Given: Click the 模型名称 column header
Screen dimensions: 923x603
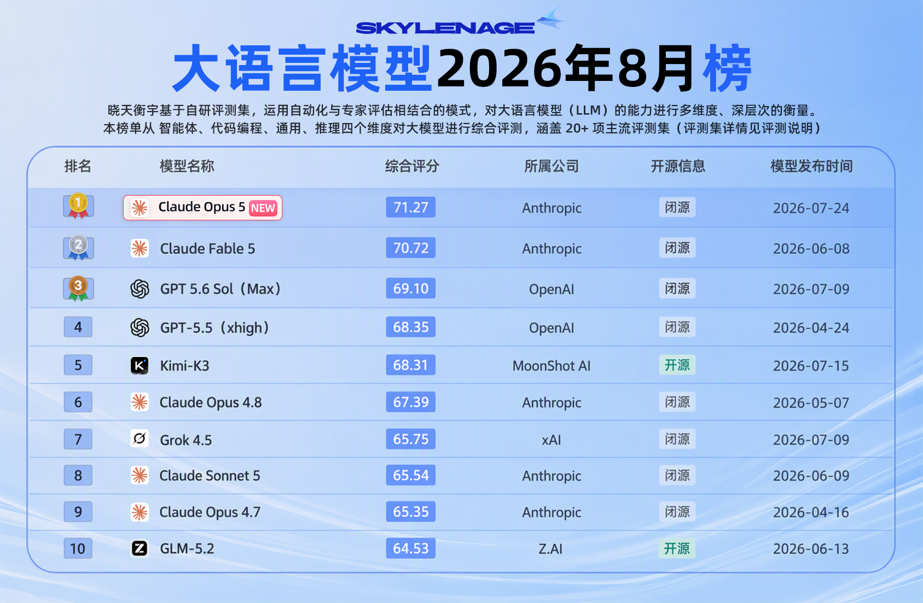Looking at the screenshot, I should [187, 166].
